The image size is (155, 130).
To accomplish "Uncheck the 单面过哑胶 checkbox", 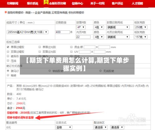I will coord(8,47).
